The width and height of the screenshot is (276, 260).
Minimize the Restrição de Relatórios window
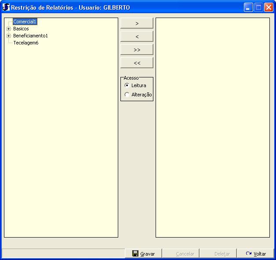coord(248,7)
